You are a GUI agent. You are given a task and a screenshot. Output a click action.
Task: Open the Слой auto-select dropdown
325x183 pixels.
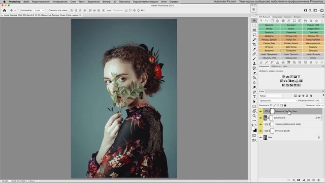tap(39, 10)
